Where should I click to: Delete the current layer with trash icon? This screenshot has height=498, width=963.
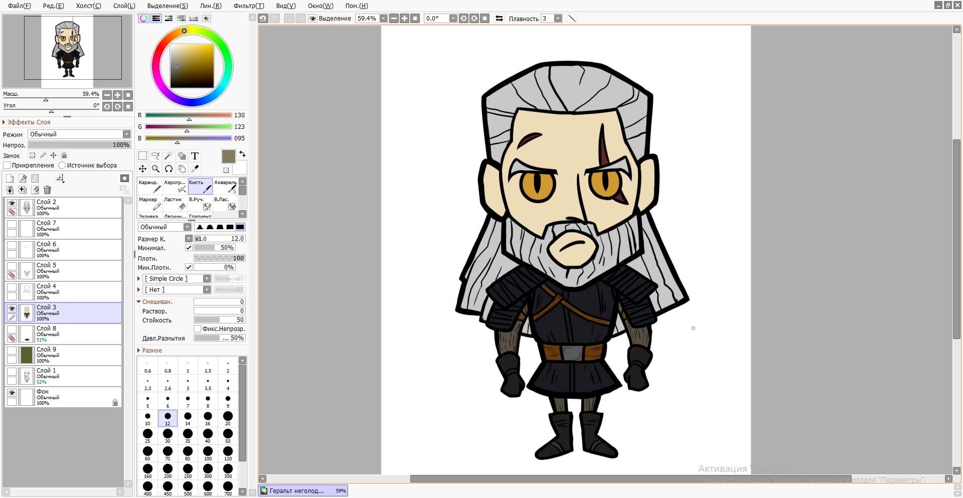(47, 190)
